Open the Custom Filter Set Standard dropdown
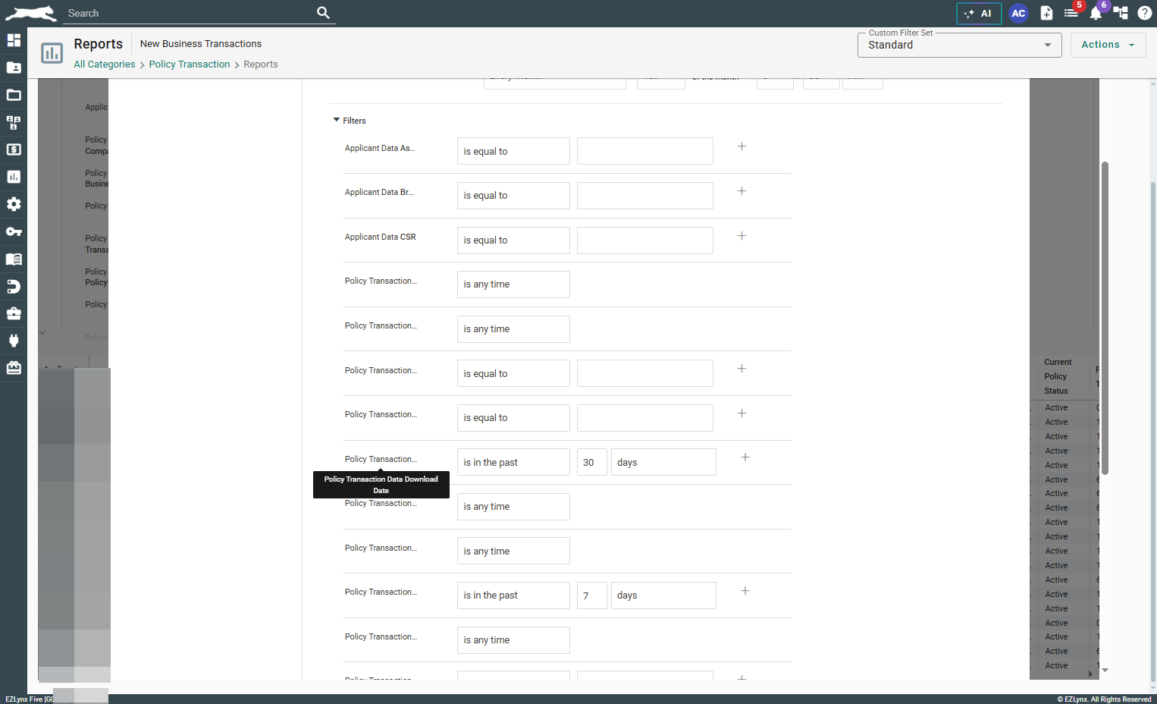Image resolution: width=1157 pixels, height=704 pixels. [959, 45]
